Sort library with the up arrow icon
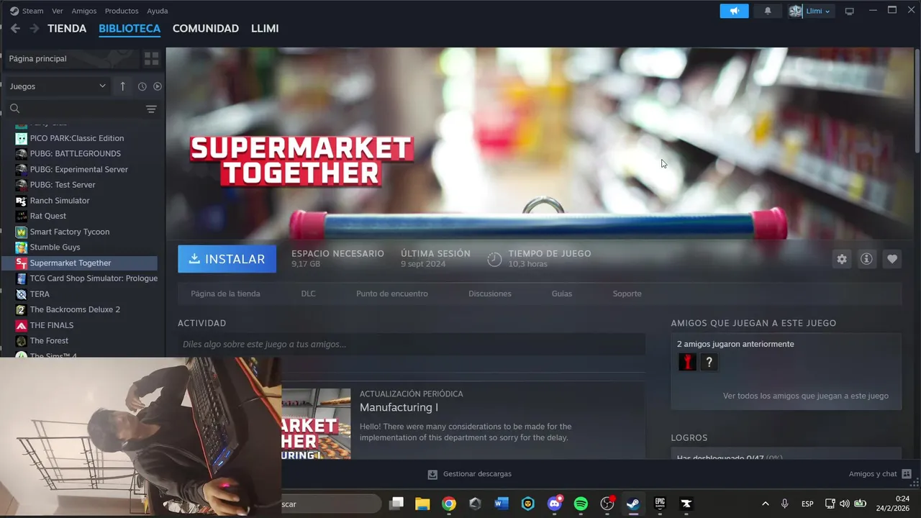Screen dimensions: 921x518 pyautogui.click(x=122, y=86)
